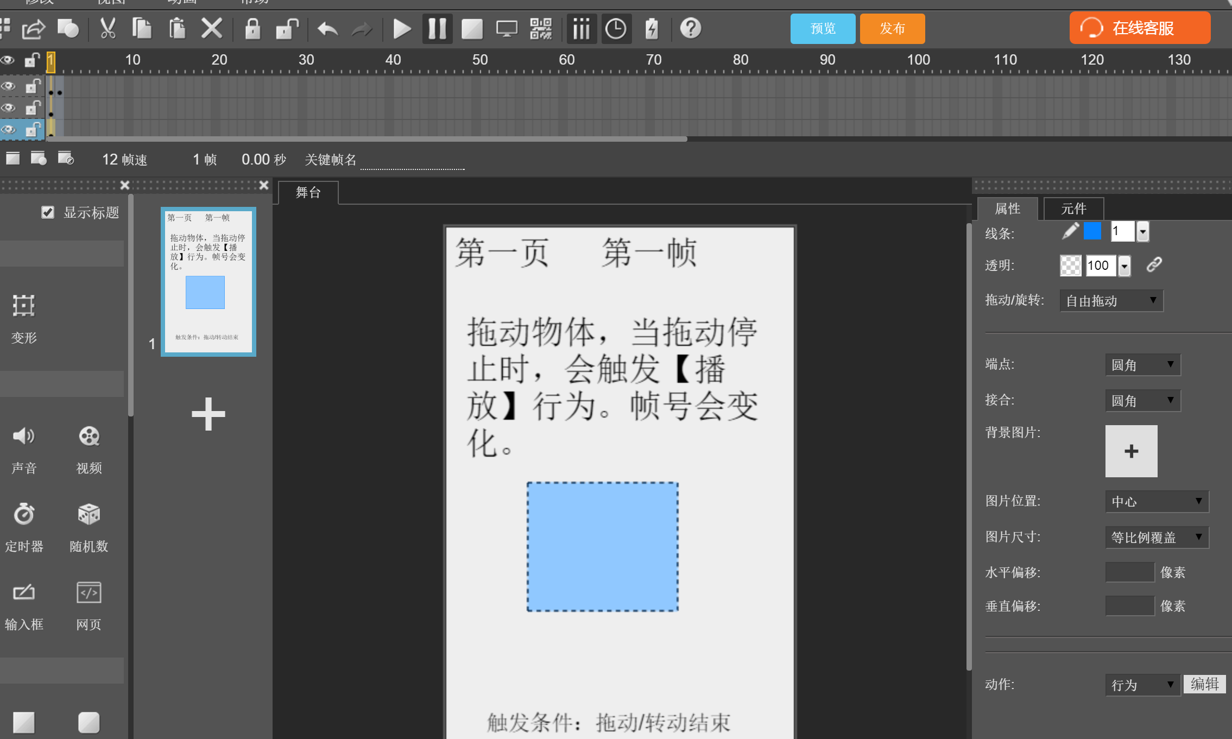Open the 端点 圆角 dropdown
The width and height of the screenshot is (1232, 739).
(x=1142, y=365)
